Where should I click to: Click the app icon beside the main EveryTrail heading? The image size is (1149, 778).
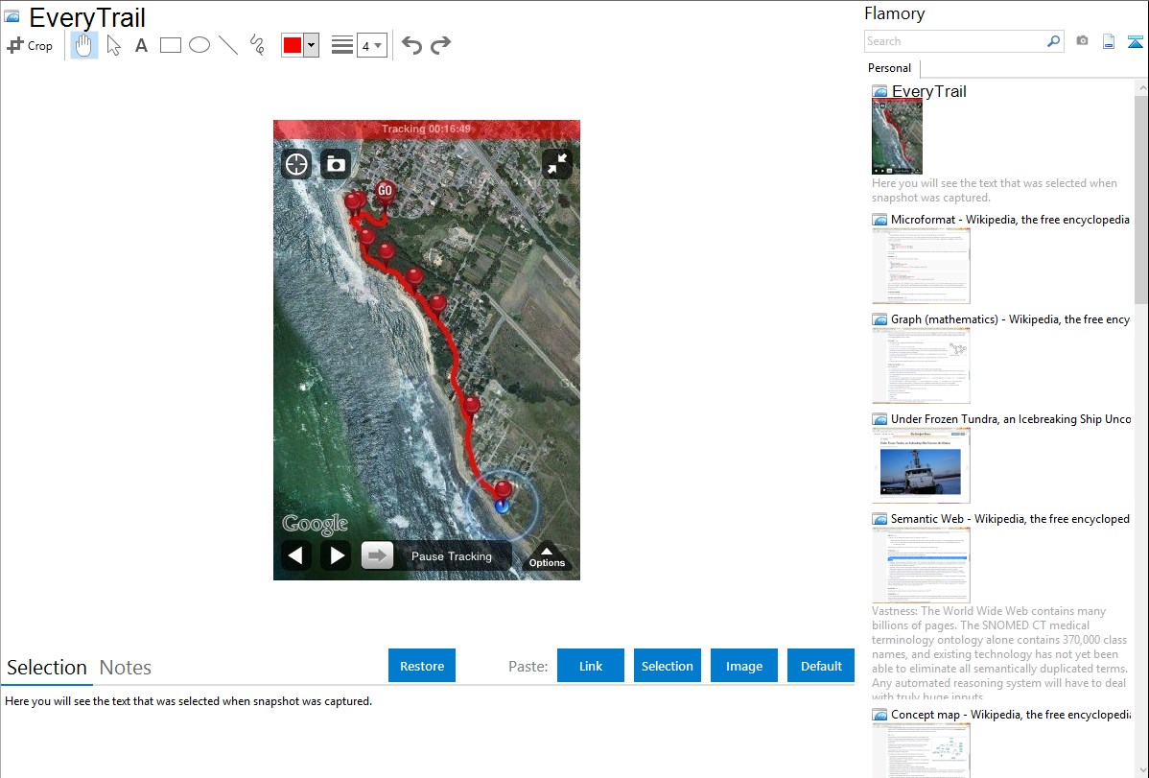[12, 17]
